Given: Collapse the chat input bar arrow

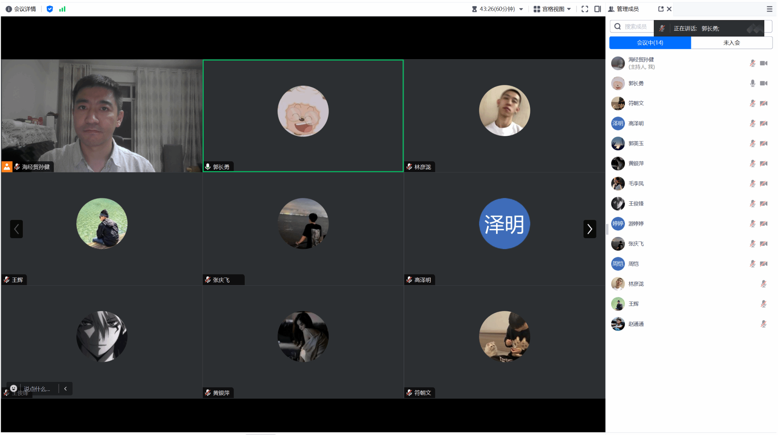Looking at the screenshot, I should (x=65, y=389).
